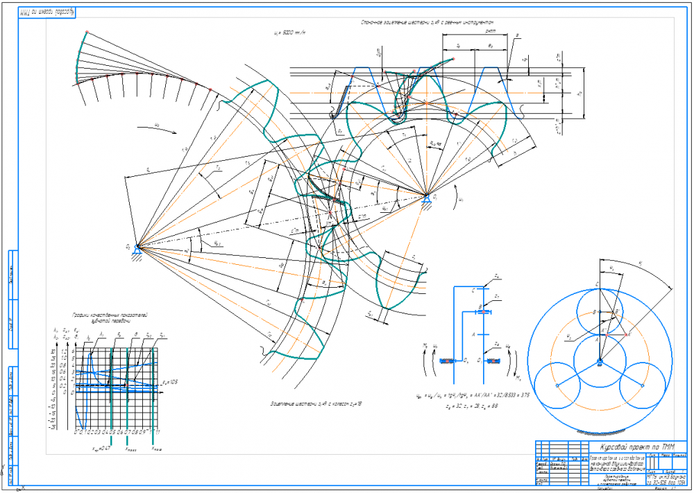
Task: Select the pivot support symbol at O2
Action: (x=137, y=250)
